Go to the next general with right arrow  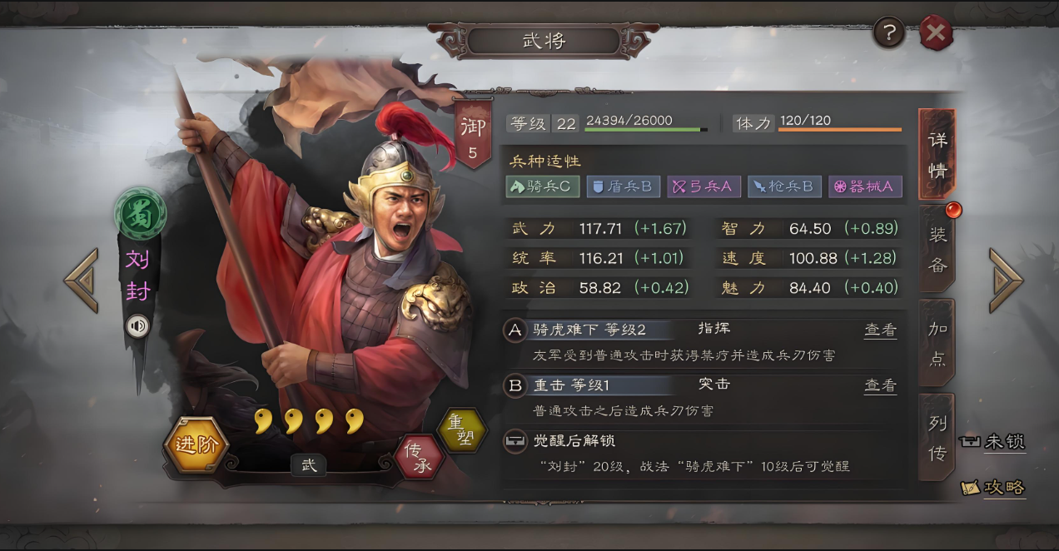tap(1005, 280)
